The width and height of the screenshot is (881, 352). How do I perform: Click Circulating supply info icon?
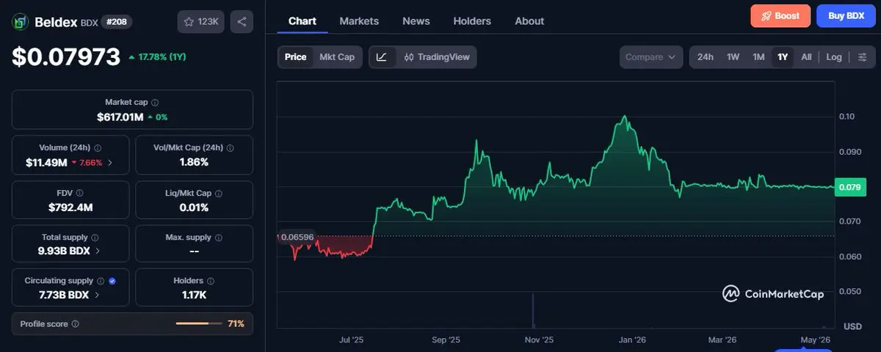(x=101, y=281)
